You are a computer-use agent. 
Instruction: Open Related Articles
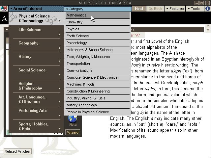click(x=17, y=151)
